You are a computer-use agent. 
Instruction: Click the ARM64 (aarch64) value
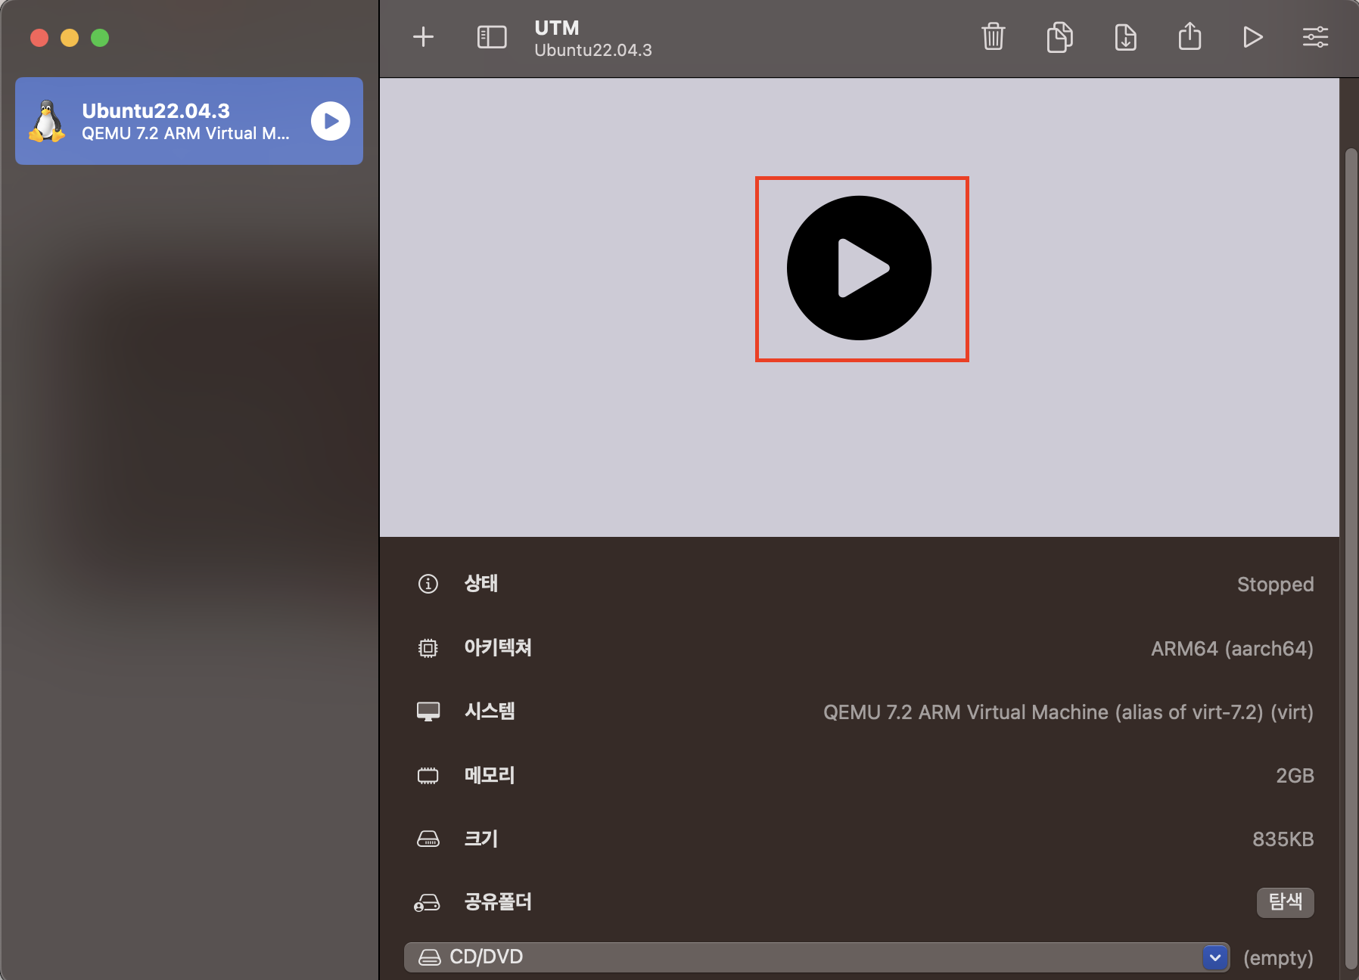pos(1232,649)
